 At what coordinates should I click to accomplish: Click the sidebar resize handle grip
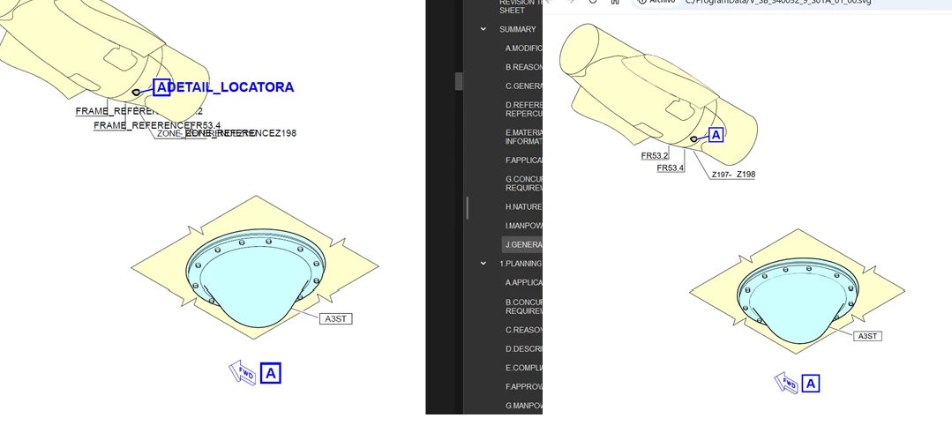468,207
